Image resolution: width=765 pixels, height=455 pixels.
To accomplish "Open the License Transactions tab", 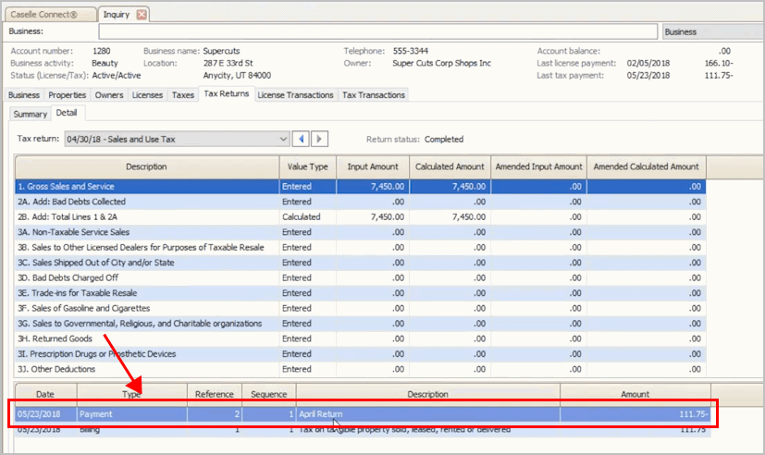I will click(295, 95).
